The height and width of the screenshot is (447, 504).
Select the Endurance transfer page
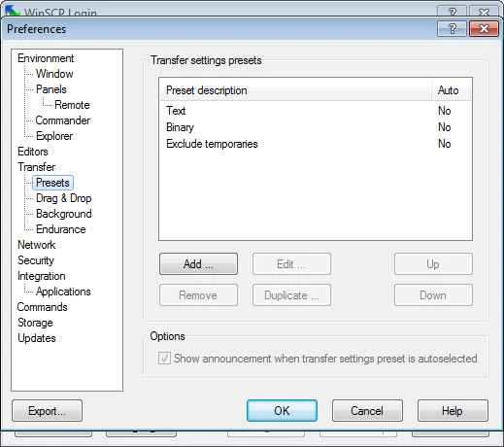61,229
